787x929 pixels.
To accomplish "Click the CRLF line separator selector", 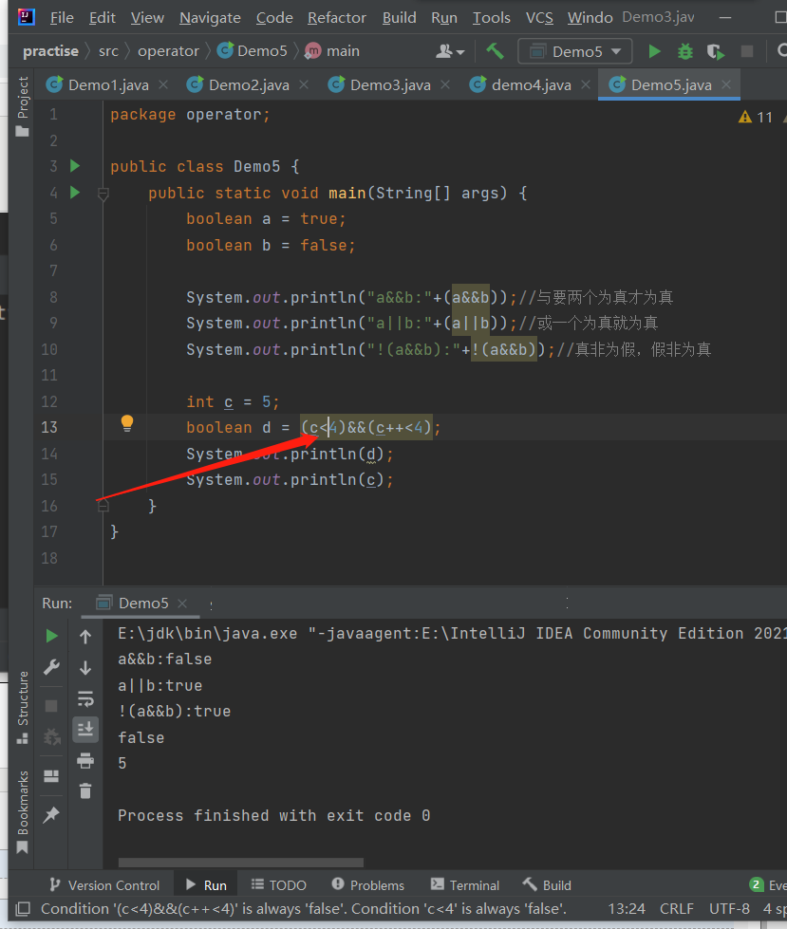I will pyautogui.click(x=676, y=909).
